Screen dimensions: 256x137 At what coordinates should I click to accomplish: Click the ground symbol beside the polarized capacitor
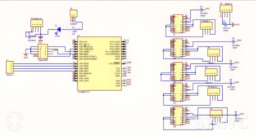tap(233, 24)
